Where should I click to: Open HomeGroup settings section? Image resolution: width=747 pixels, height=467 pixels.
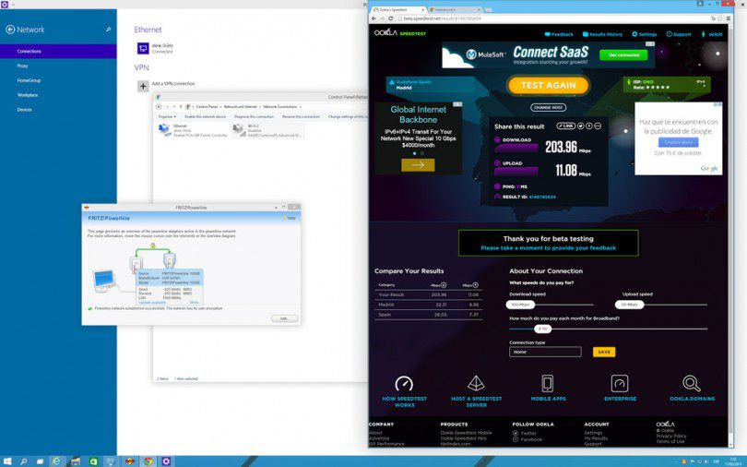pyautogui.click(x=29, y=80)
